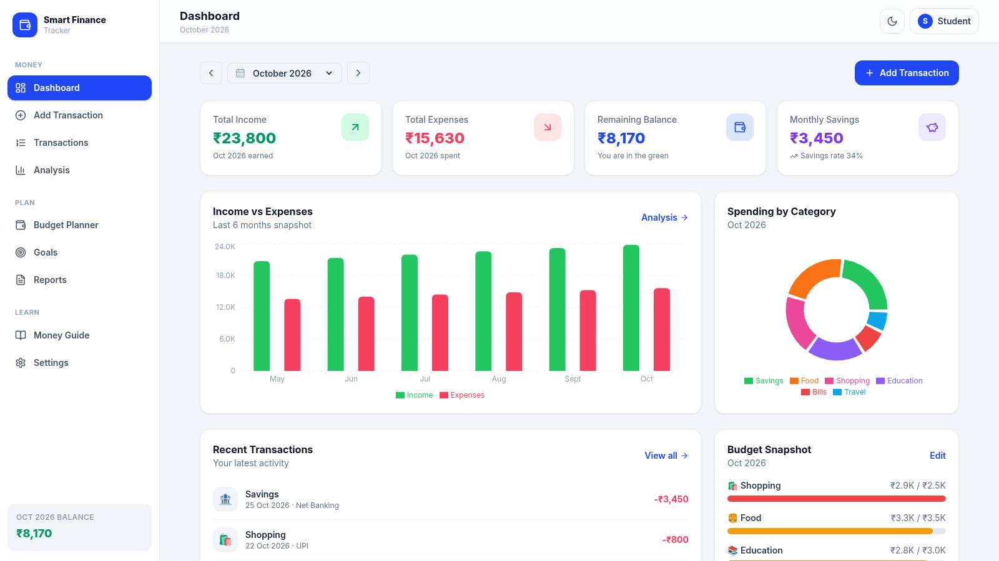
Task: Follow the Analysis link in the chart card
Action: [x=665, y=218]
